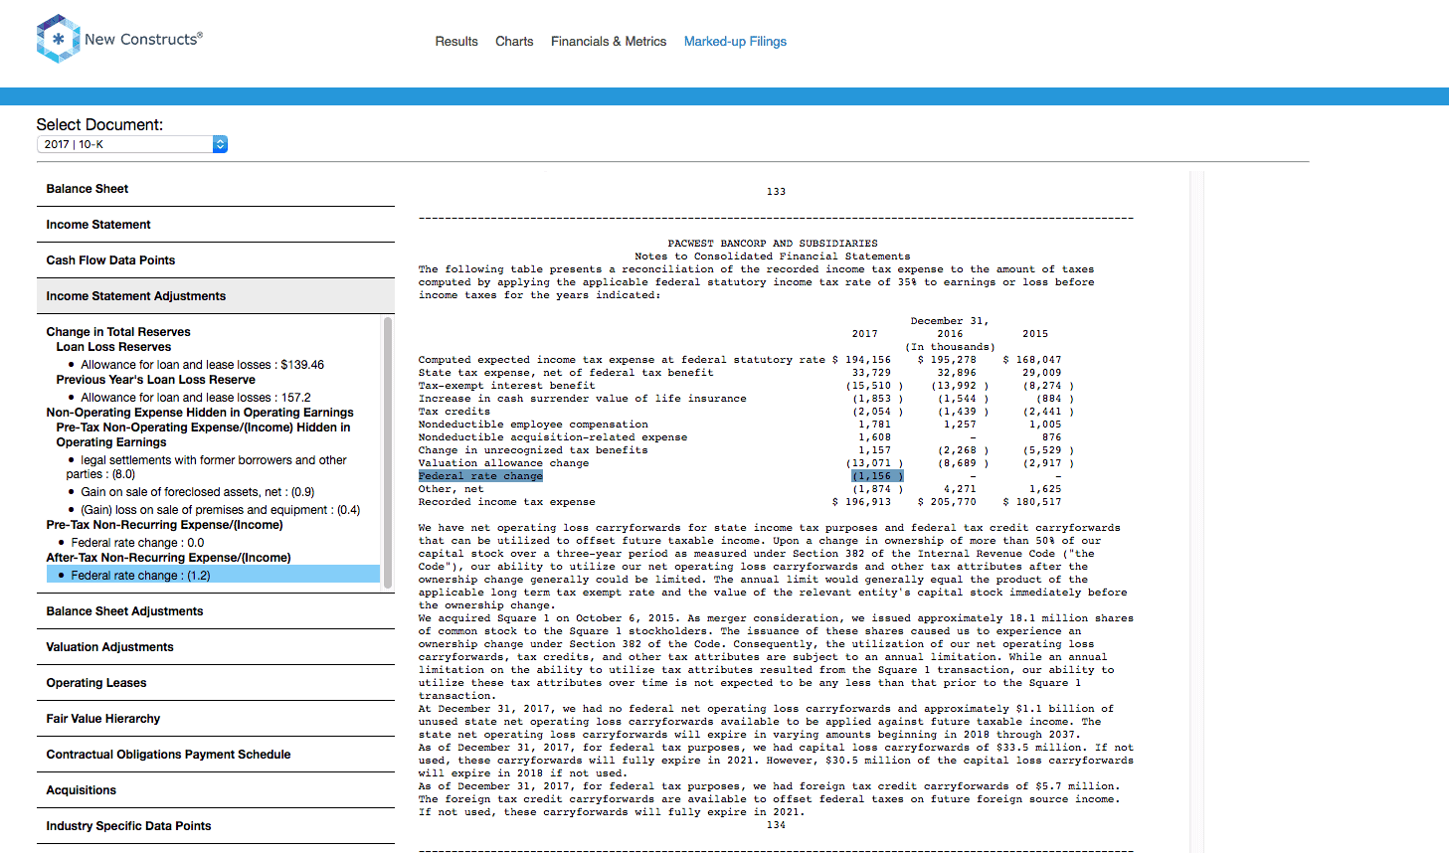Click the After-Tax Non-Recurring Expense/(Income) heading
The width and height of the screenshot is (1449, 853).
pos(168,558)
